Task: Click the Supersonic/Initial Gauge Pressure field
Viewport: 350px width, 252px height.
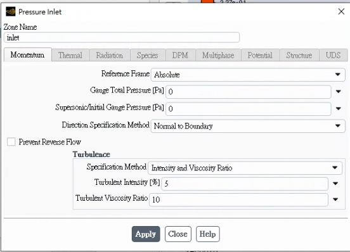Action: (248, 109)
